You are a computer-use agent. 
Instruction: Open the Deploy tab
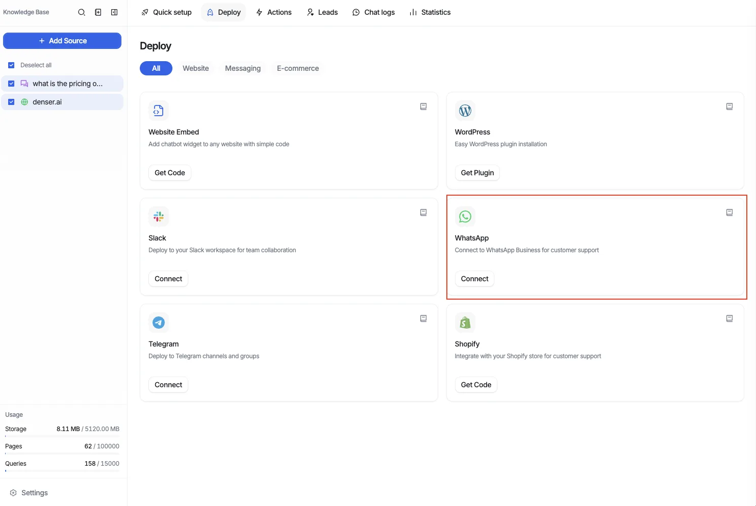223,12
